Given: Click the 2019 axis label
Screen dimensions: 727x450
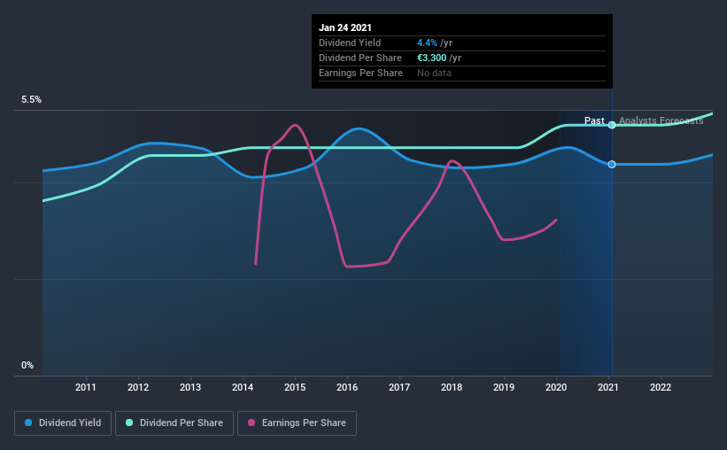Looking at the screenshot, I should 504,387.
